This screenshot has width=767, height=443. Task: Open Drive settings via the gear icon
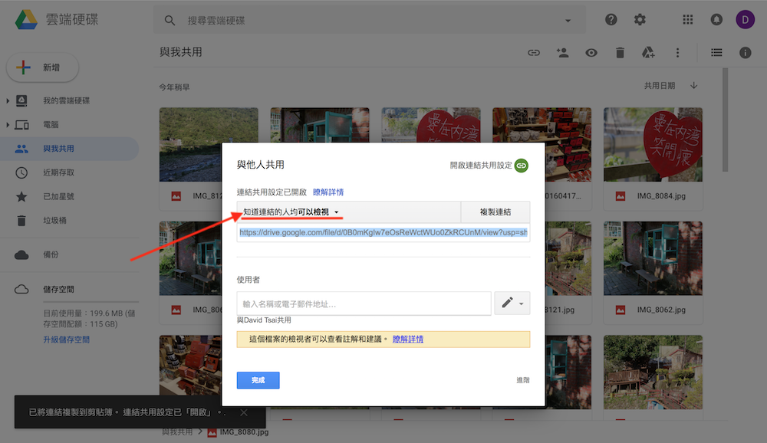pyautogui.click(x=640, y=19)
